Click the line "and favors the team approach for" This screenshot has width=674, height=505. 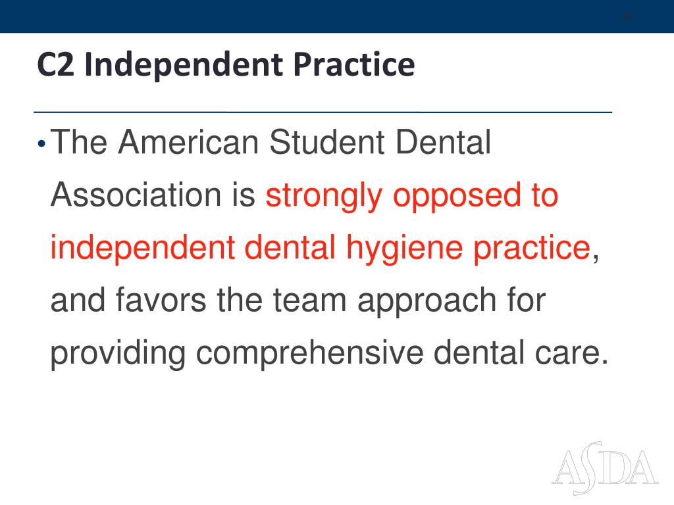coord(298,301)
